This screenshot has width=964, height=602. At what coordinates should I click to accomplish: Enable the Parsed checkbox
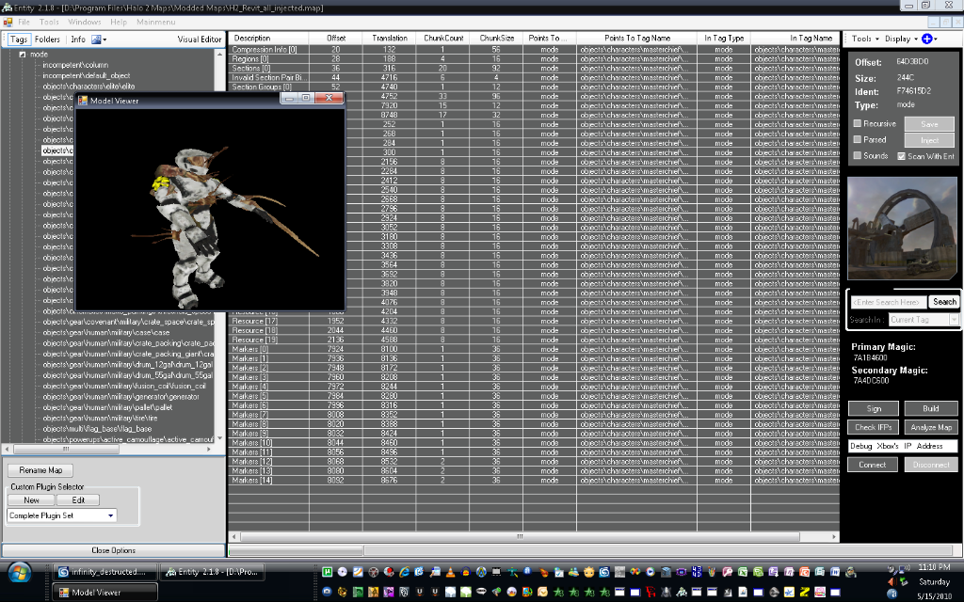tap(857, 139)
